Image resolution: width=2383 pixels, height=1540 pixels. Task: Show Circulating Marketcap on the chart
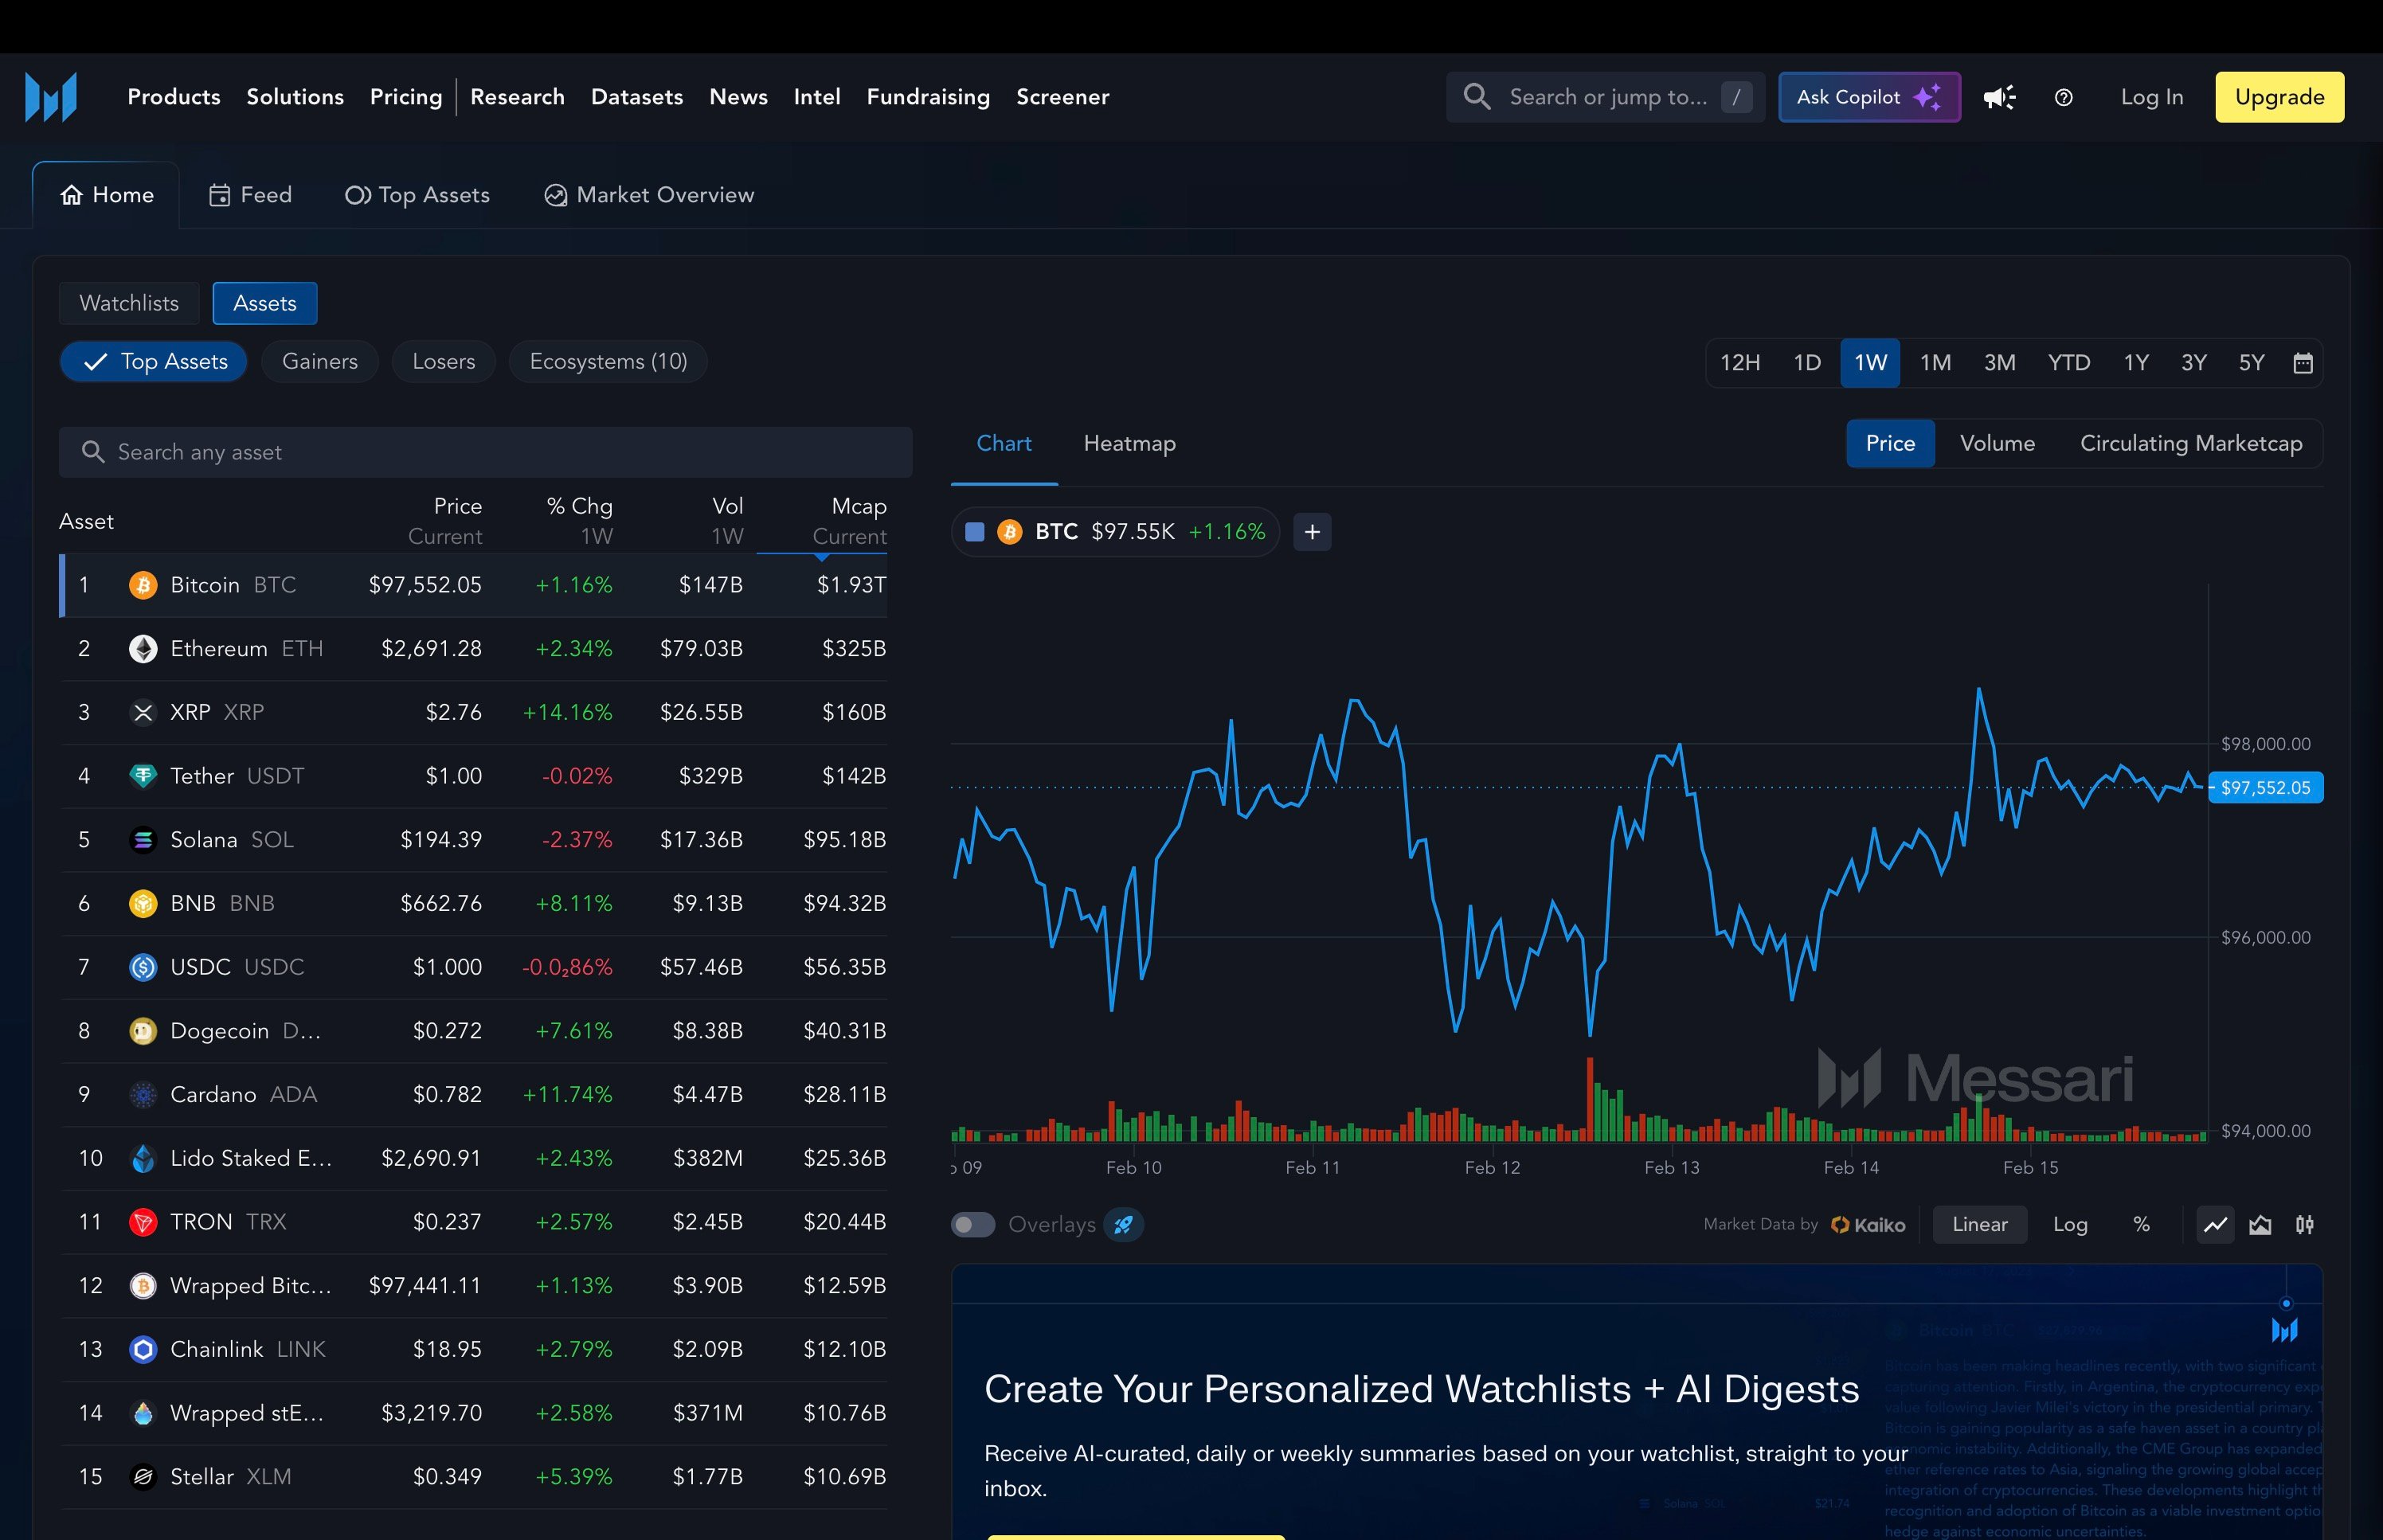[x=2191, y=443]
